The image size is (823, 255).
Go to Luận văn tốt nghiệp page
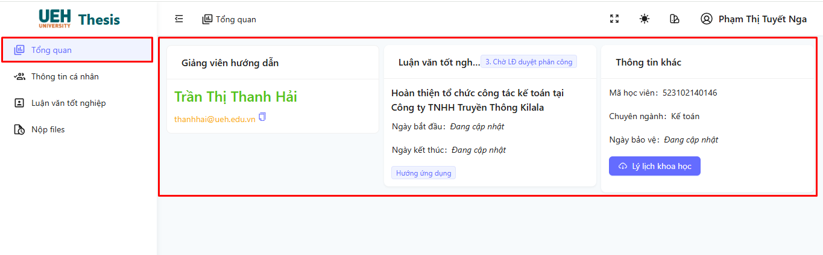click(68, 103)
